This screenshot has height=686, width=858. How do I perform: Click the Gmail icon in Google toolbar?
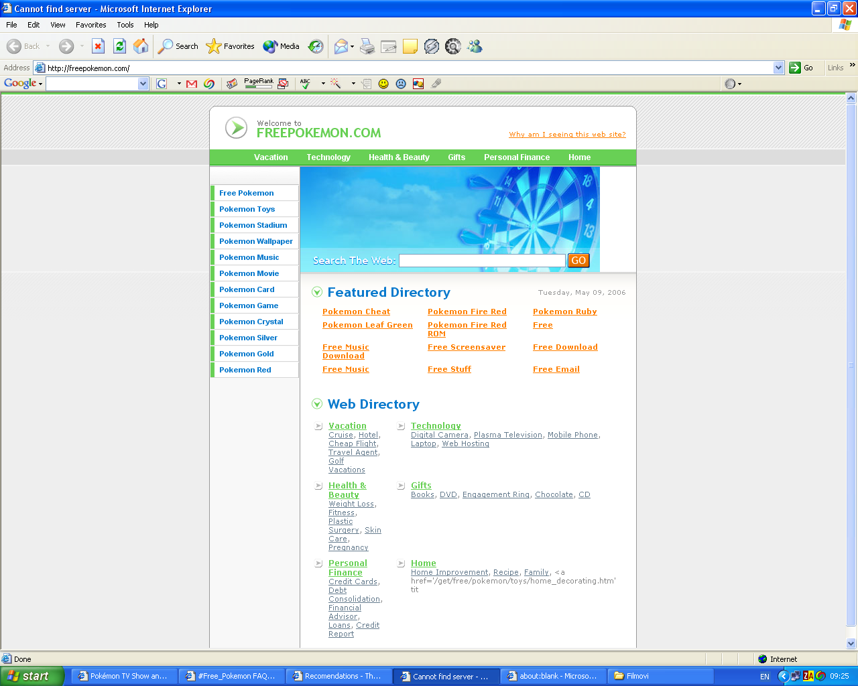(192, 84)
